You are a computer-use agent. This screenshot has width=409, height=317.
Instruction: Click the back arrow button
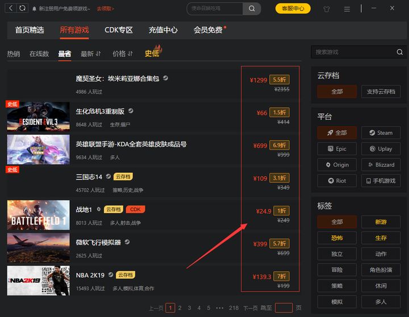(x=11, y=8)
